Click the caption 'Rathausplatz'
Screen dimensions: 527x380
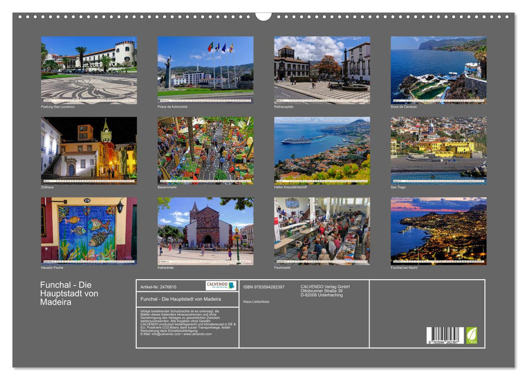(x=284, y=106)
